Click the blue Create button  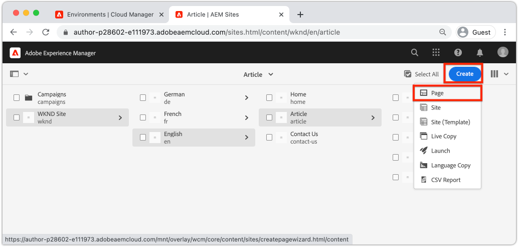click(x=465, y=74)
